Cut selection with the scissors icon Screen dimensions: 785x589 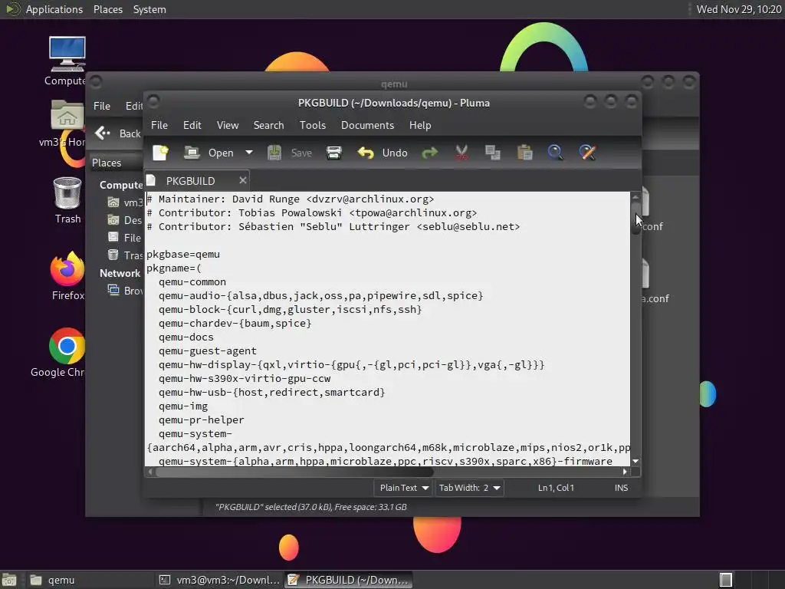click(461, 153)
